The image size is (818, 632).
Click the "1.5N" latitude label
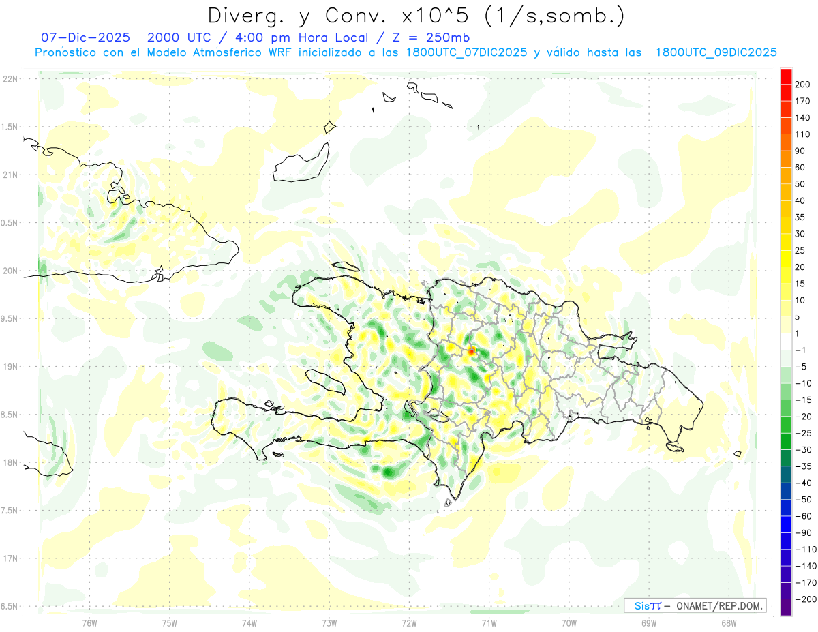tap(10, 127)
